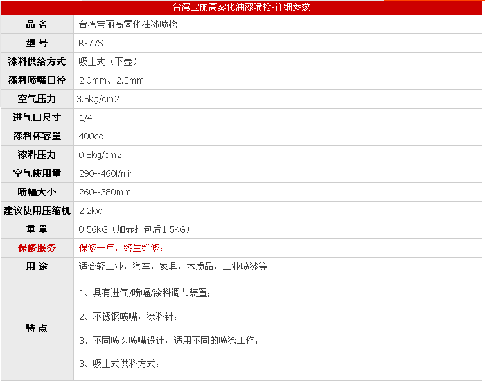Select the label 漆料压力
This screenshot has height=381, width=485.
point(37,155)
